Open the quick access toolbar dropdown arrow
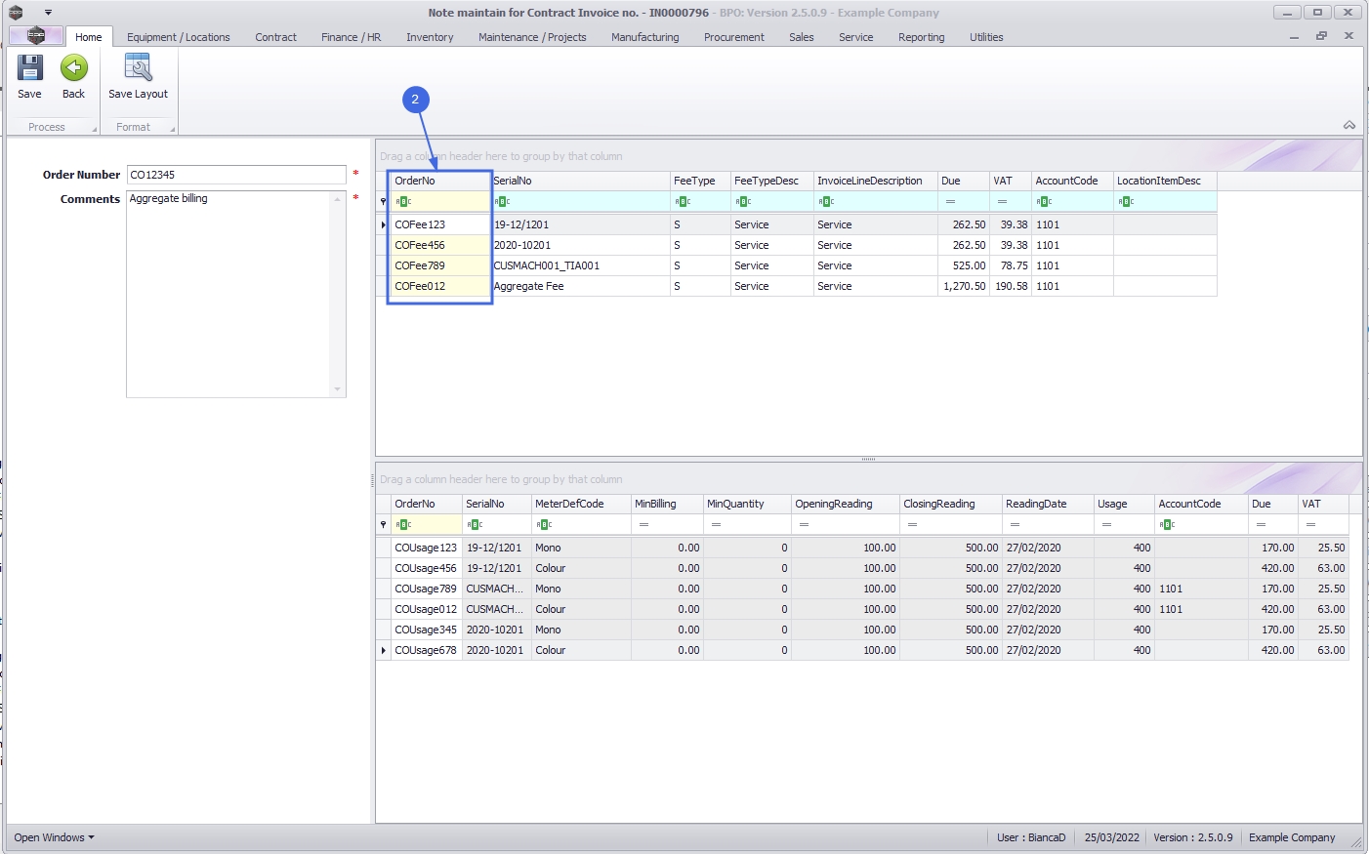 click(x=48, y=13)
